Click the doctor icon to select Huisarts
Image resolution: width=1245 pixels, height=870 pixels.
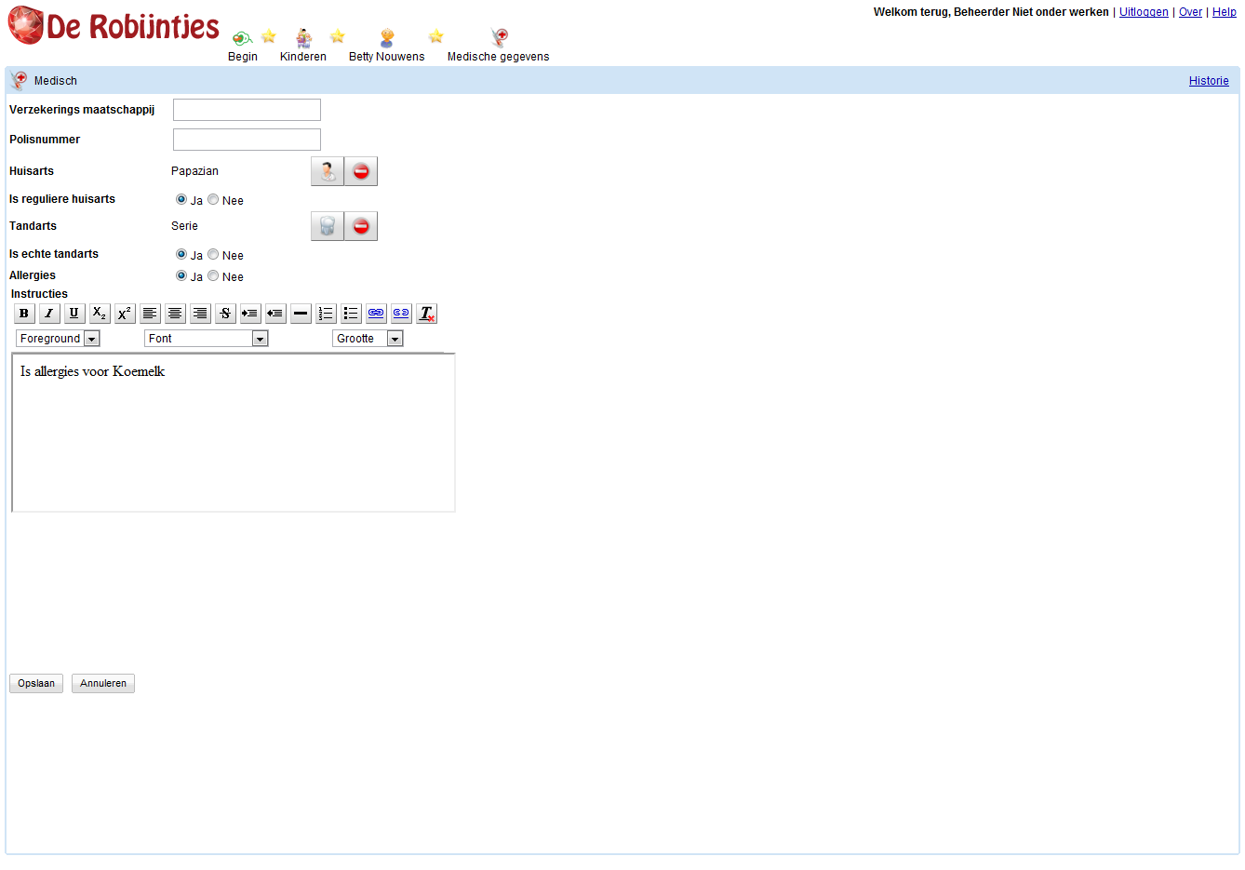click(x=328, y=171)
